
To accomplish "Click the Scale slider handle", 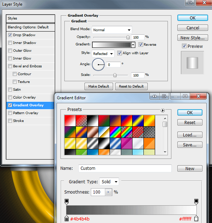I will pyautogui.click(x=115, y=75).
